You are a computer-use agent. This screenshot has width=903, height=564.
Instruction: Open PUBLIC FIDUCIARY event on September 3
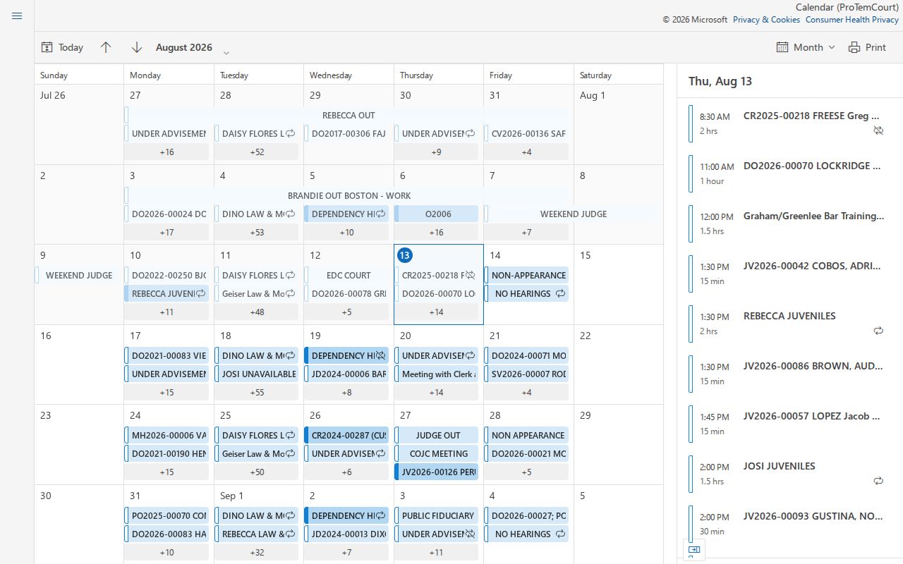(x=437, y=516)
